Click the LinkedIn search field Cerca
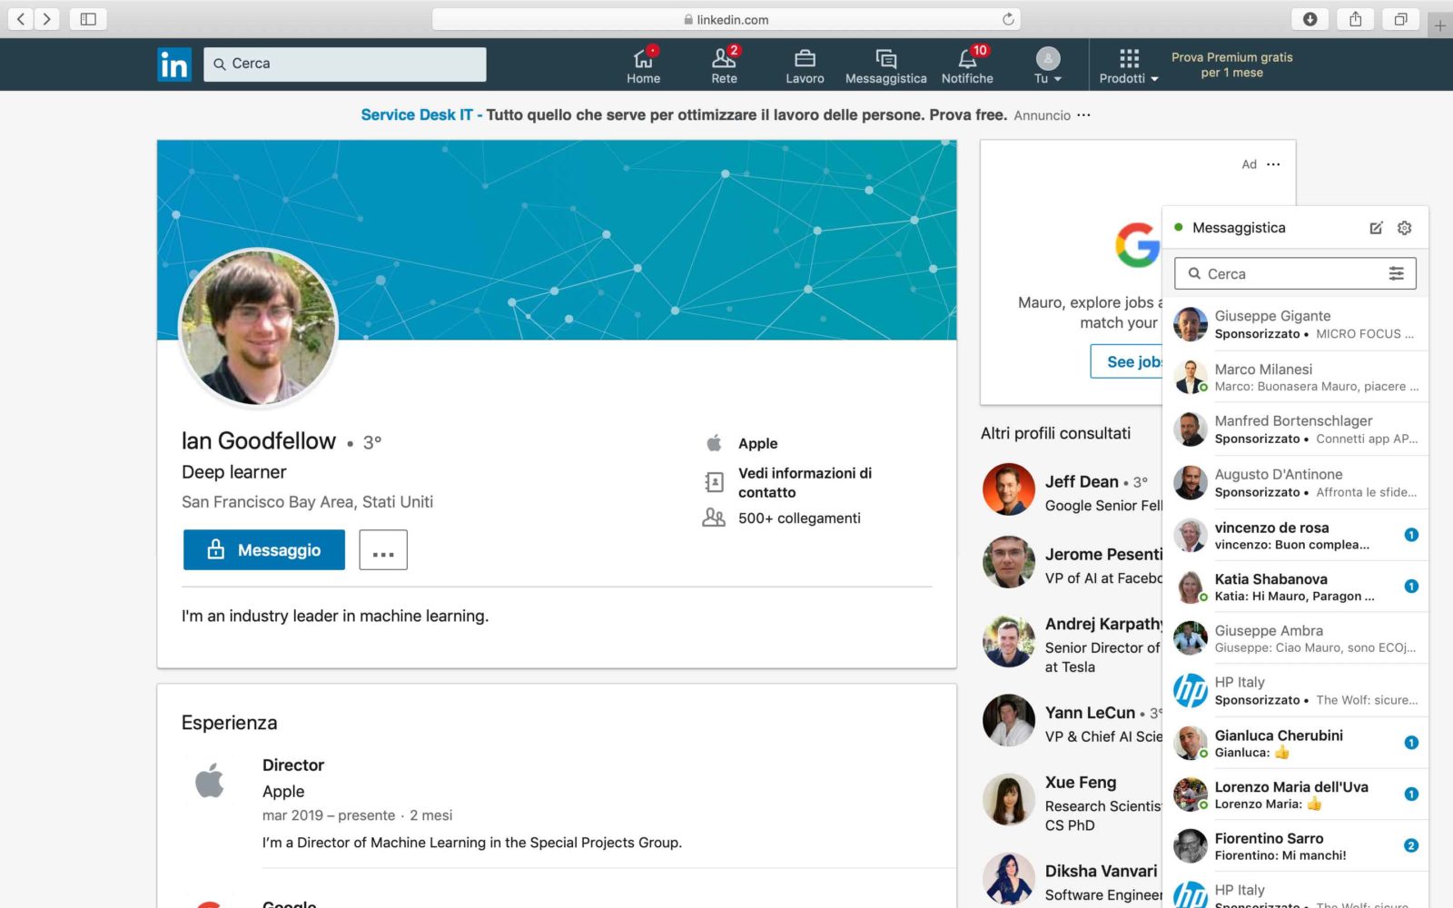Image resolution: width=1453 pixels, height=908 pixels. tap(345, 64)
